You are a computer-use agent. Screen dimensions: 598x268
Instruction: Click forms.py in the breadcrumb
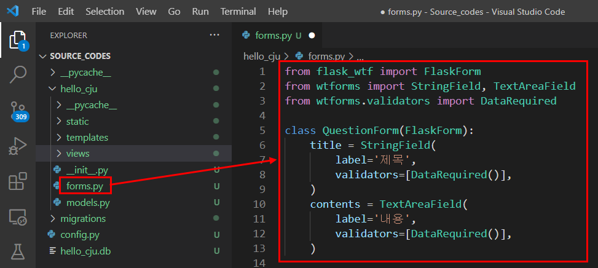pos(326,57)
